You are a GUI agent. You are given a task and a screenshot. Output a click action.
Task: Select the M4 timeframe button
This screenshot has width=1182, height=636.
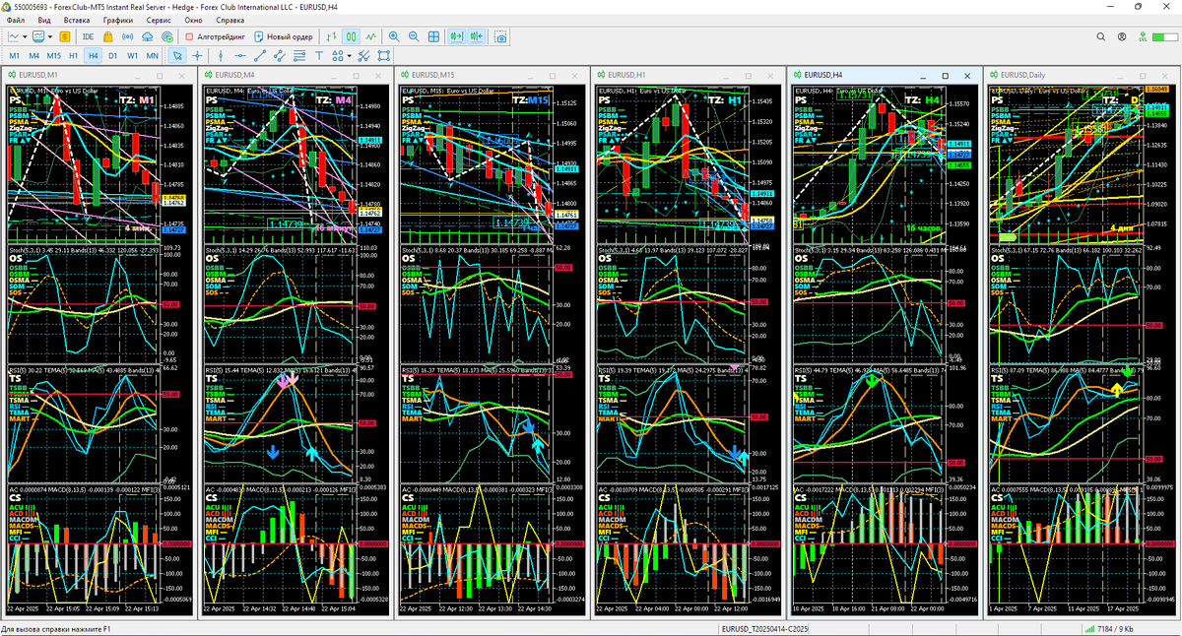[x=33, y=56]
